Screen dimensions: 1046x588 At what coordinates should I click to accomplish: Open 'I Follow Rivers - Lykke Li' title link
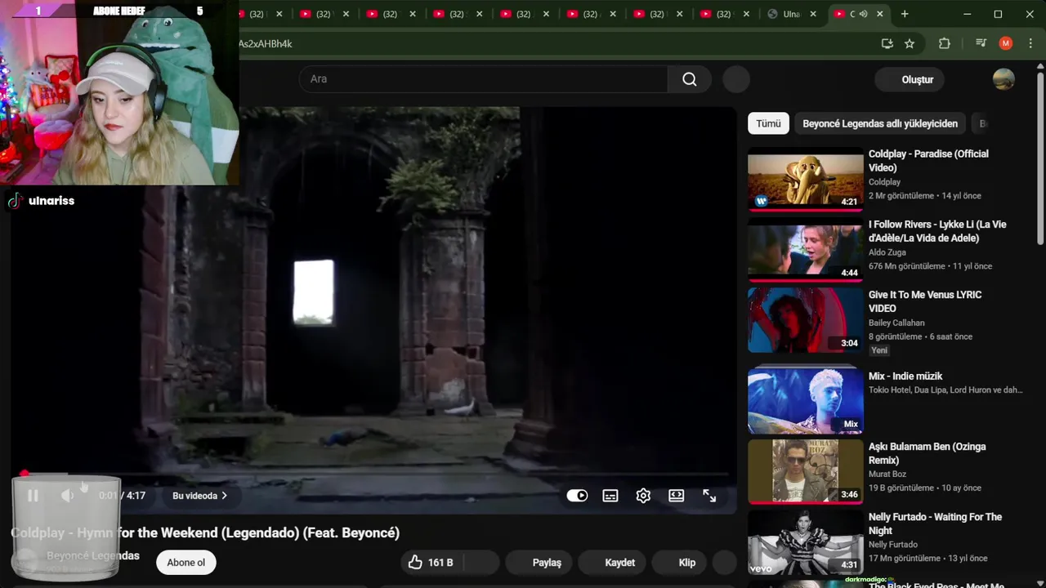[937, 231]
